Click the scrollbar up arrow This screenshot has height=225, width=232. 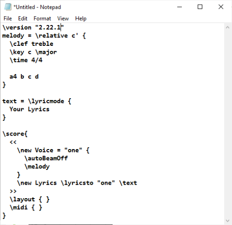227,28
